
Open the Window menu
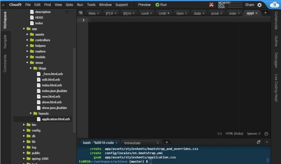[105, 5]
